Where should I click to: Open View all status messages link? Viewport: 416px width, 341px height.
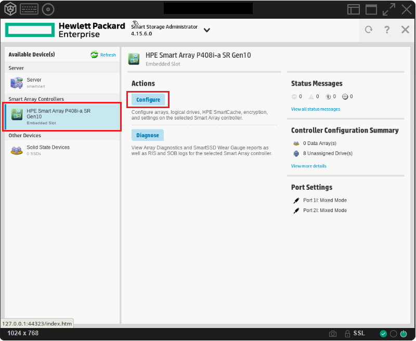[x=316, y=109]
